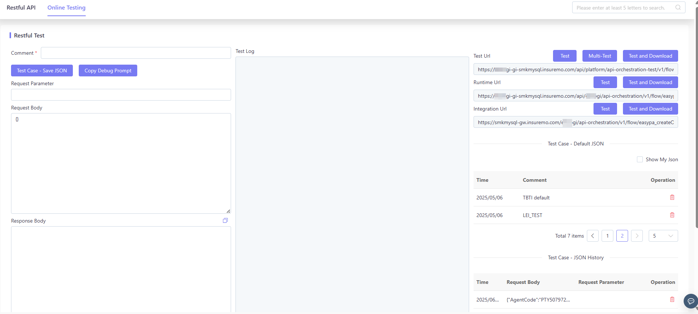Toggle the Show My Json checkbox
This screenshot has height=314, width=698.
click(x=640, y=159)
